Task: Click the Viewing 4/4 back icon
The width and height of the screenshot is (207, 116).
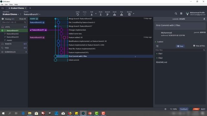Action: (x=3, y=19)
